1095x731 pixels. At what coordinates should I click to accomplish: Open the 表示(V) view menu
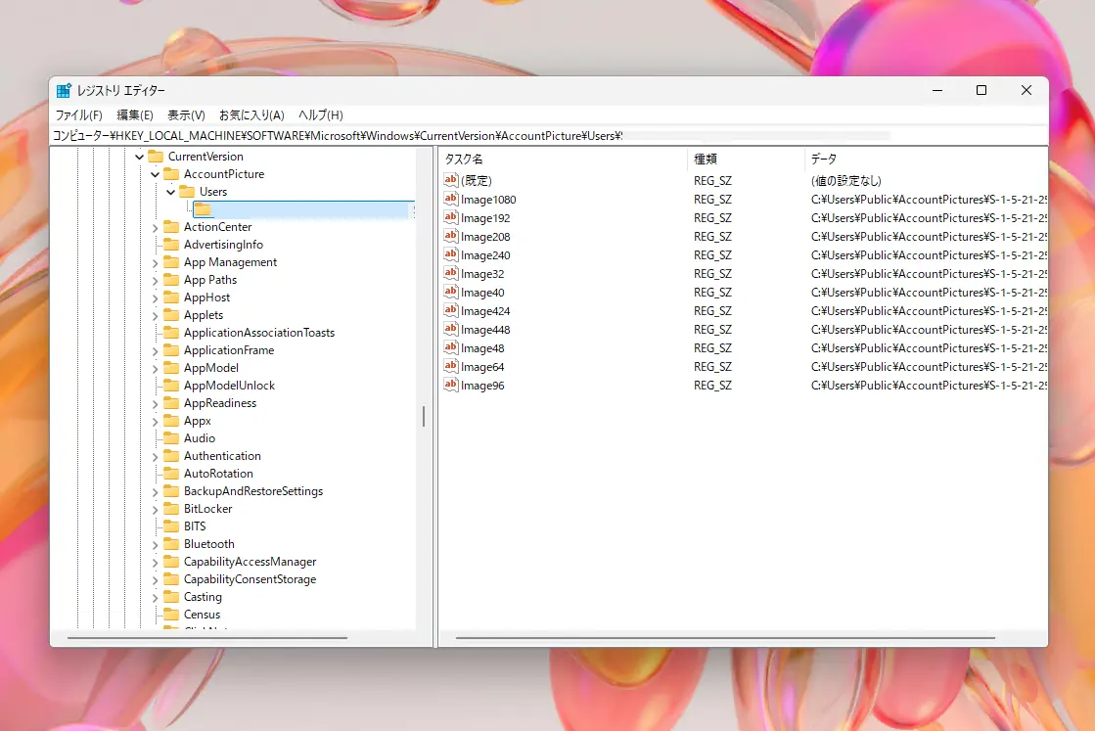tap(186, 115)
